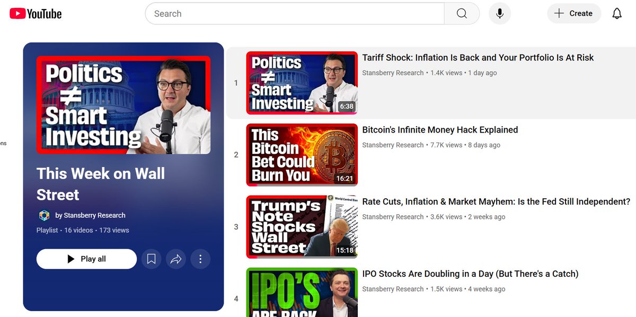This screenshot has height=317, width=636.
Task: Open 'by Stansberry Research' playlist author link
Action: pos(90,215)
